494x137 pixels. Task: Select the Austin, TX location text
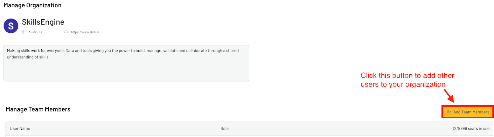(36, 32)
